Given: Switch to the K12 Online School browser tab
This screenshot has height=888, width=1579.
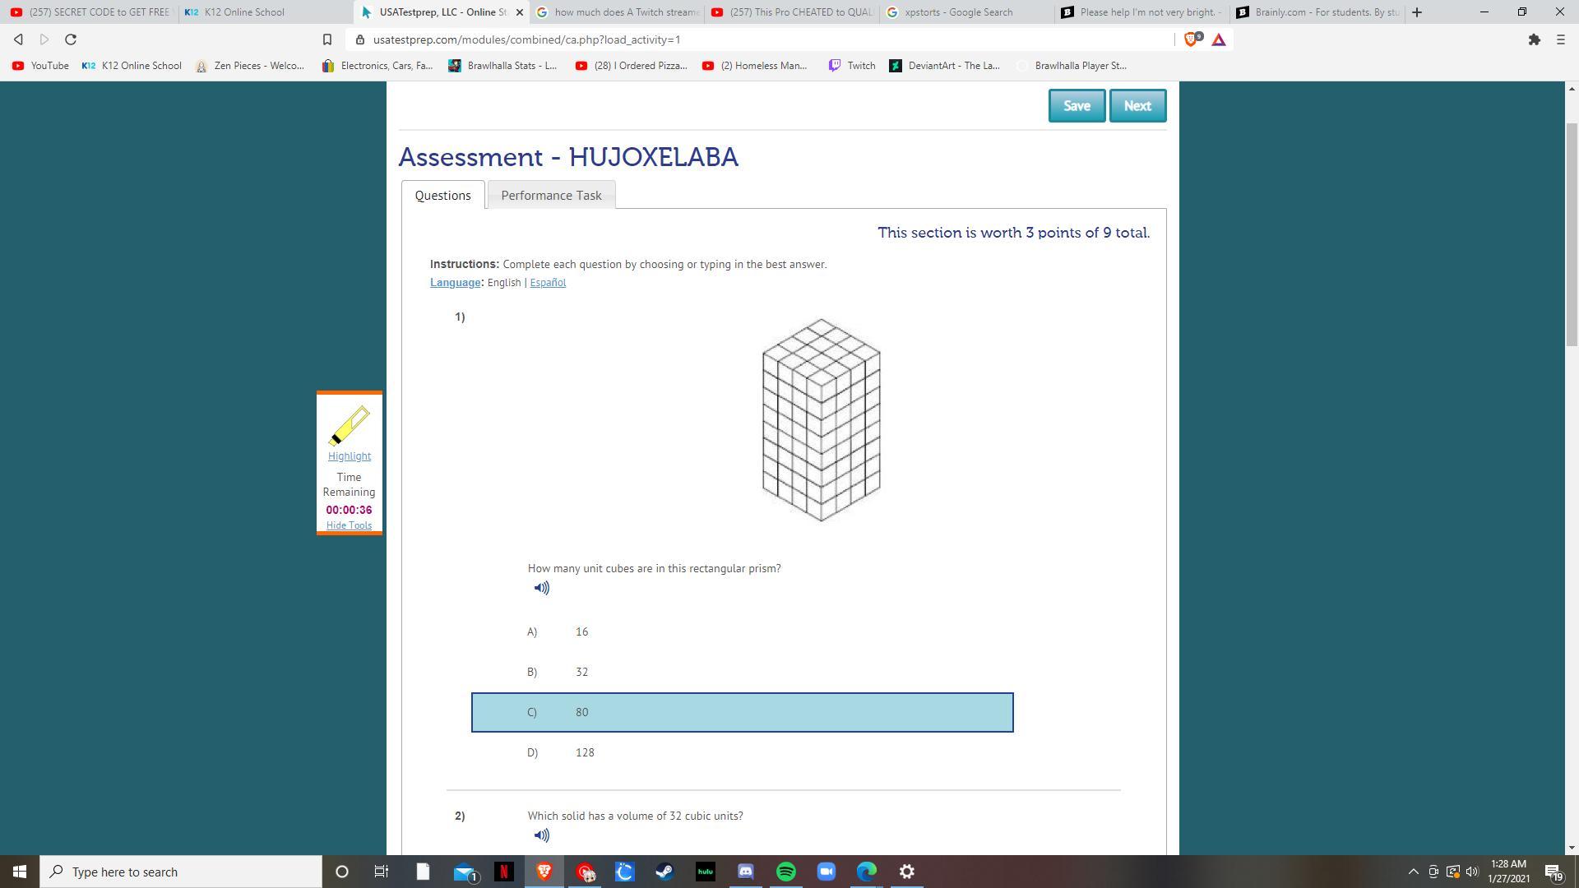Looking at the screenshot, I should [243, 12].
